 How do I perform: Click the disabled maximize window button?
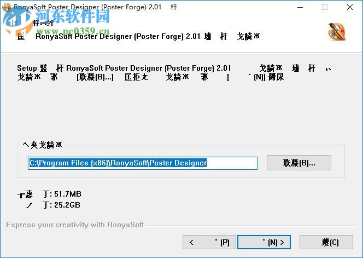[x=325, y=7]
